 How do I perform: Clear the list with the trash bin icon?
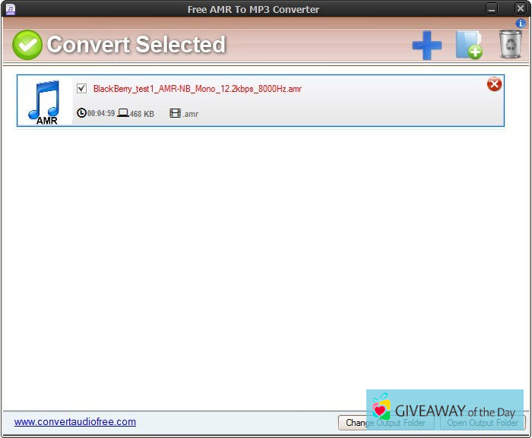[510, 45]
